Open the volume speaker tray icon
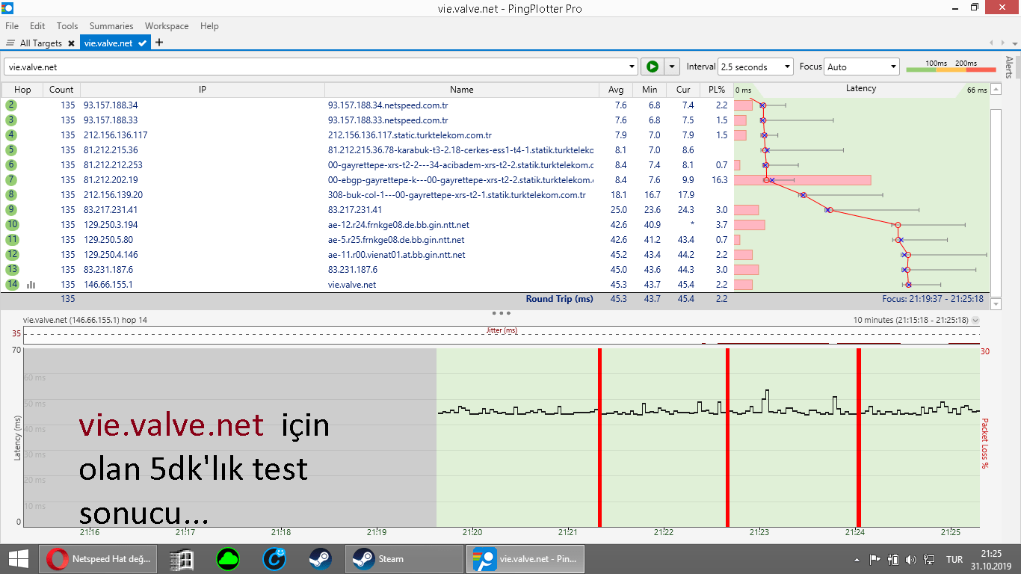Screen dimensions: 1021x574 (910, 559)
